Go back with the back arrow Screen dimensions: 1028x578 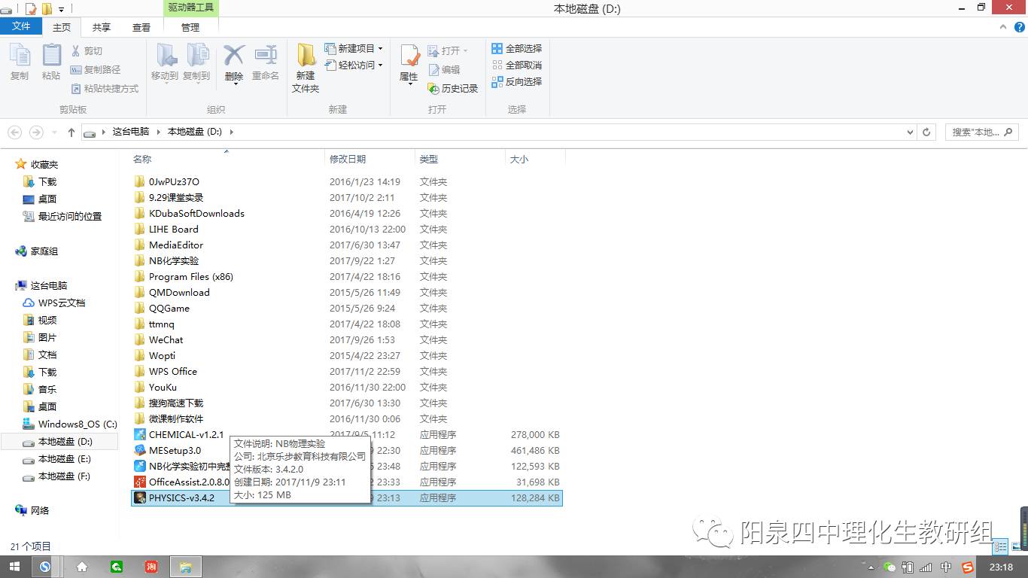pos(14,132)
